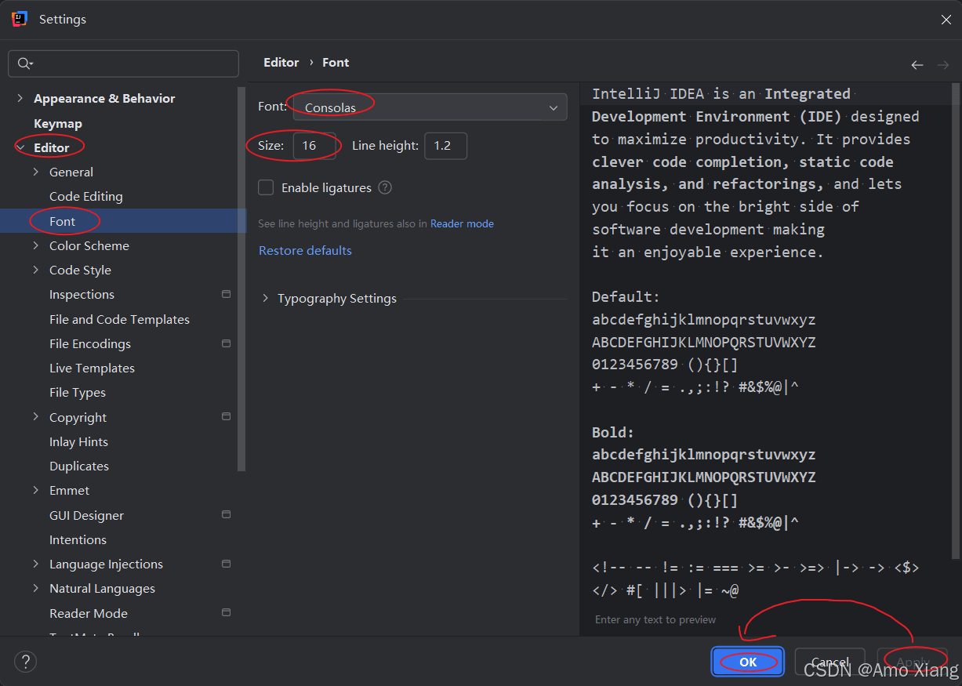Select Live Templates in settings tree
This screenshot has height=686, width=962.
pyautogui.click(x=92, y=368)
